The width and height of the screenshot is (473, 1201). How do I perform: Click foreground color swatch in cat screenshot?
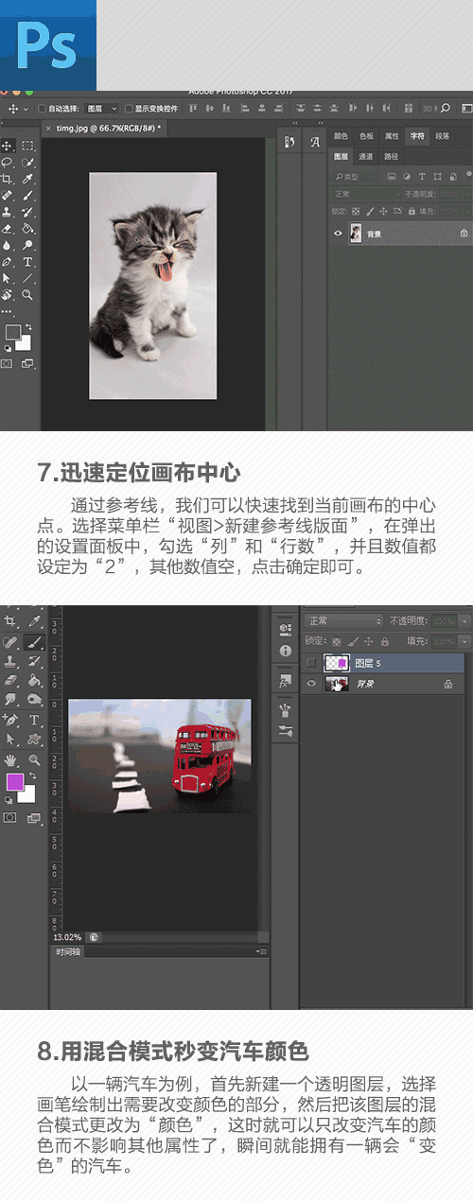12,331
